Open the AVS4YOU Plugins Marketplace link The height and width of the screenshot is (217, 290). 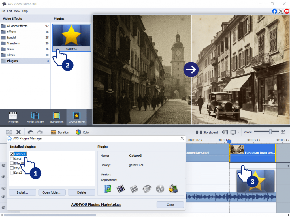(96, 205)
